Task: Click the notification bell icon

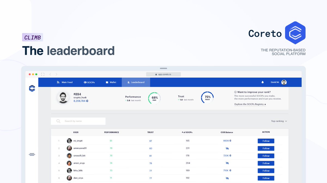Action: point(263,82)
